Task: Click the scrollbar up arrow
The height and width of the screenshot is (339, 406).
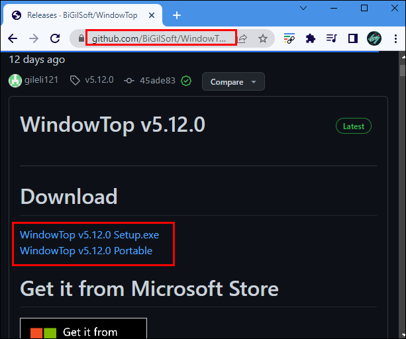Action: pos(403,56)
